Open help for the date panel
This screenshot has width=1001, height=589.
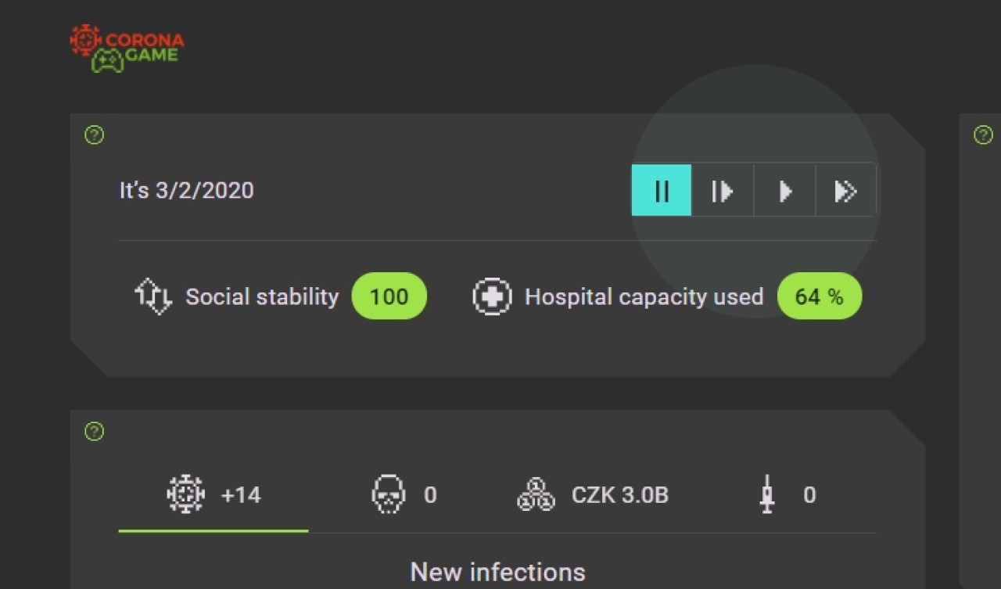coord(94,135)
